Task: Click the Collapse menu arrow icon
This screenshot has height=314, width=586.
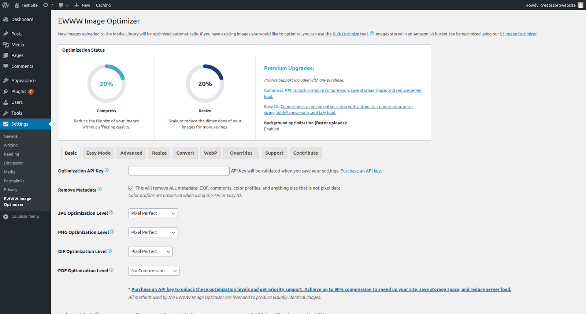Action: coord(6,217)
